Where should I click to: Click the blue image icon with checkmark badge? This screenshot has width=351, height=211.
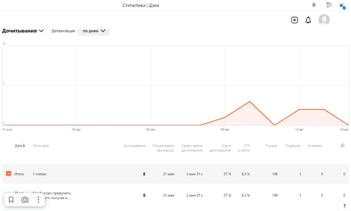(342, 5)
